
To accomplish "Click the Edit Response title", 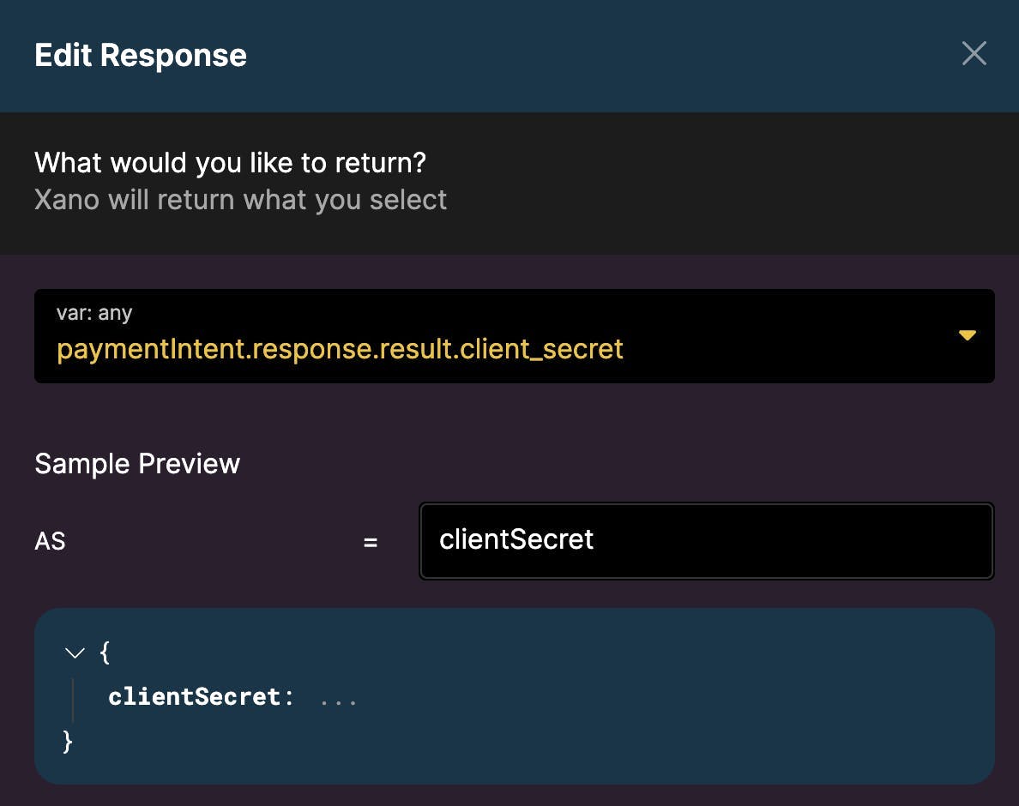I will [x=141, y=56].
